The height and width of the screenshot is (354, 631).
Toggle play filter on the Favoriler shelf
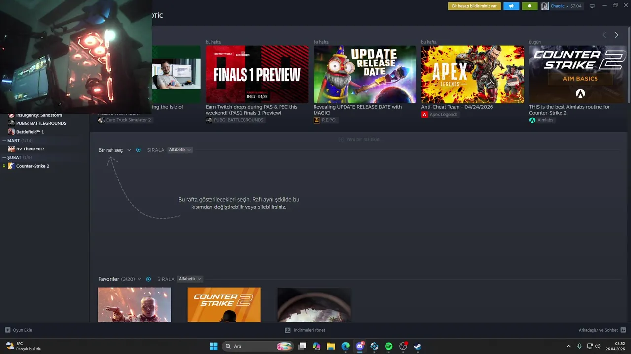pos(148,279)
